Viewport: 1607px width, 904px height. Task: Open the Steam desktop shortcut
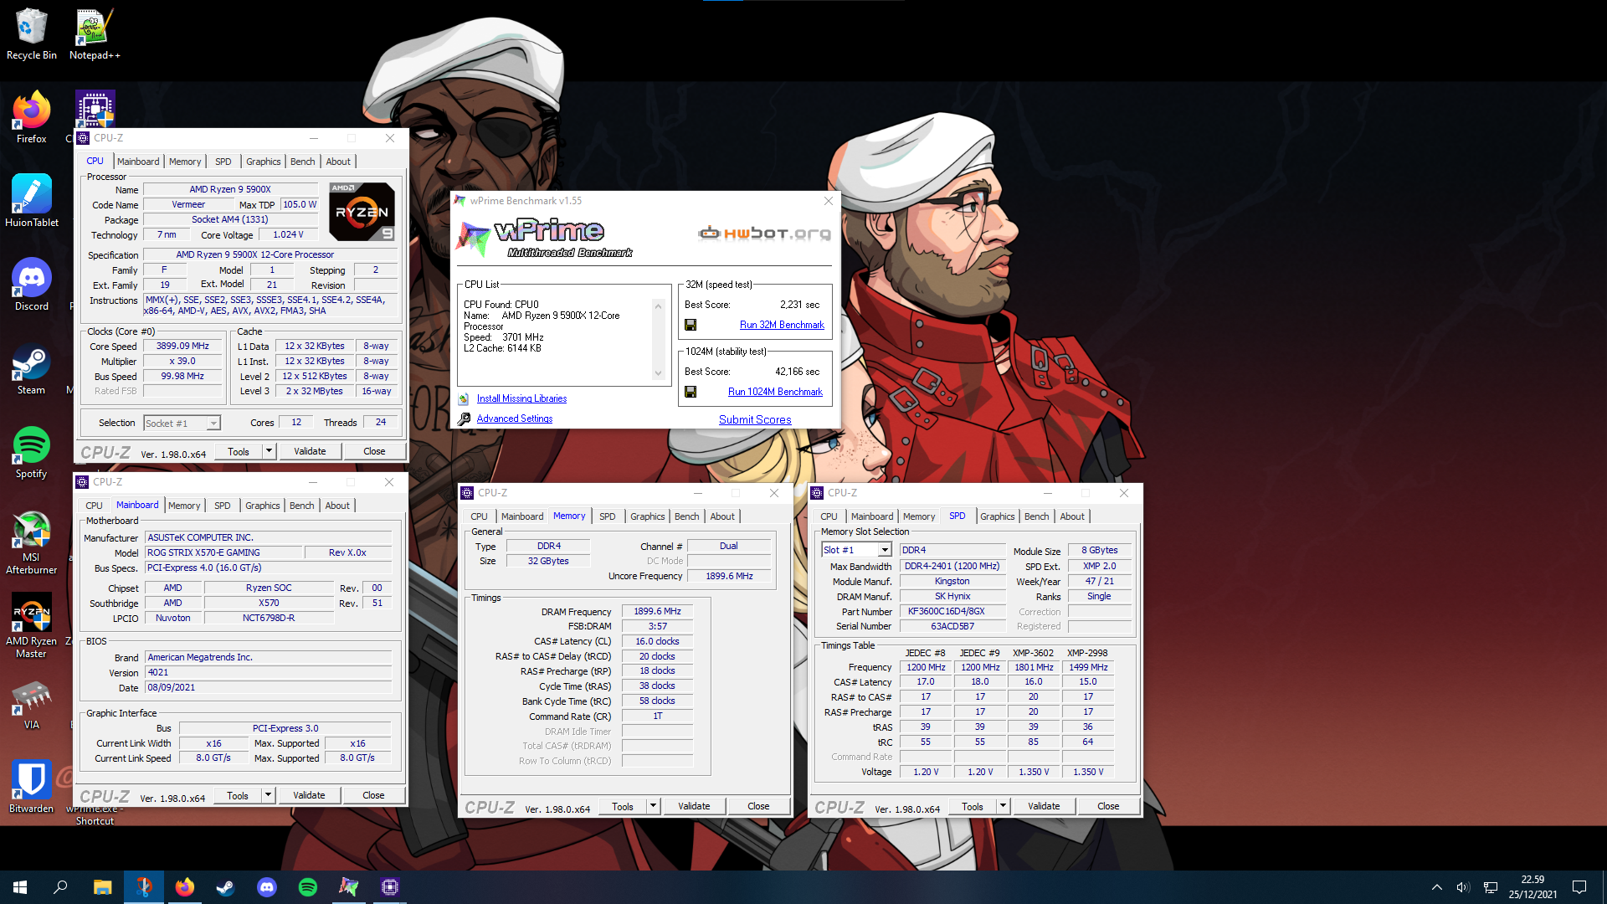(31, 368)
